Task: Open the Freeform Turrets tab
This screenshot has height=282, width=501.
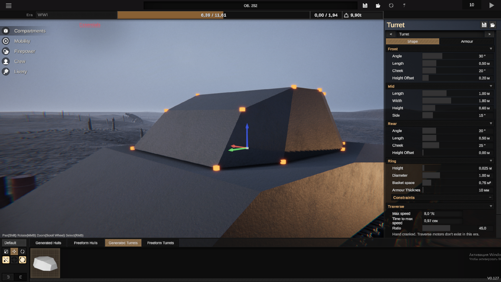Action: click(x=160, y=243)
